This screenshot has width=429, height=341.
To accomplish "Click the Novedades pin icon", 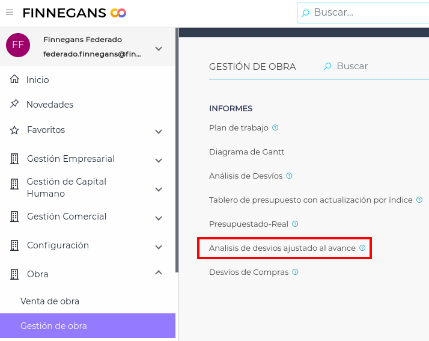I will tap(14, 104).
